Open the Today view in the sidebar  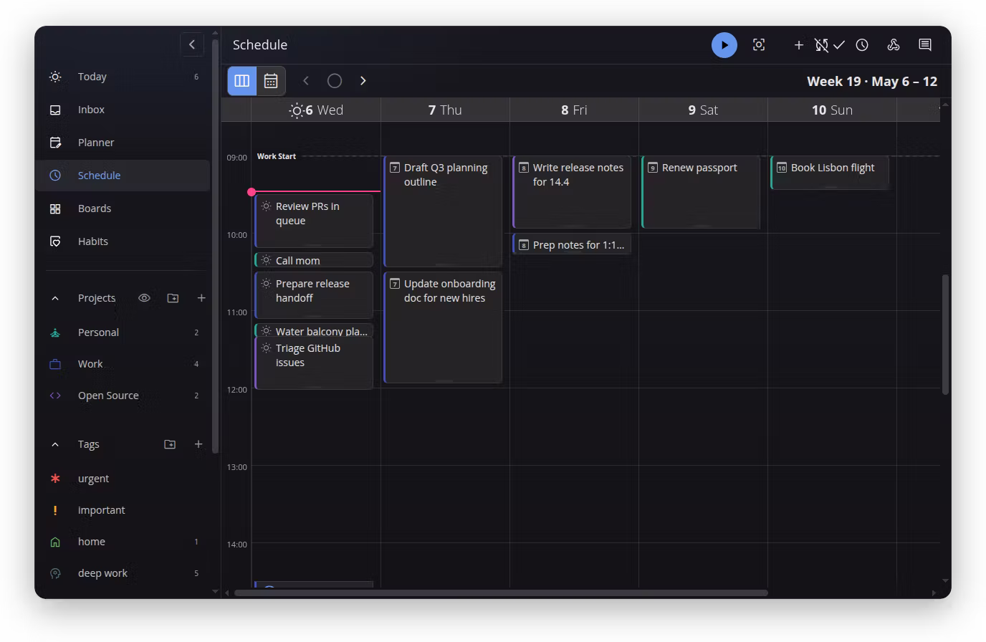[x=123, y=77]
